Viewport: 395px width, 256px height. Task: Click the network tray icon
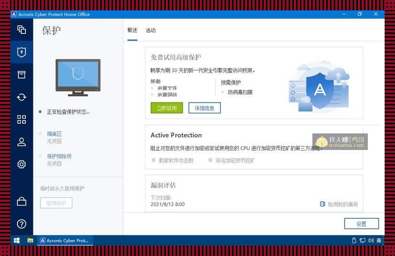pos(362,240)
